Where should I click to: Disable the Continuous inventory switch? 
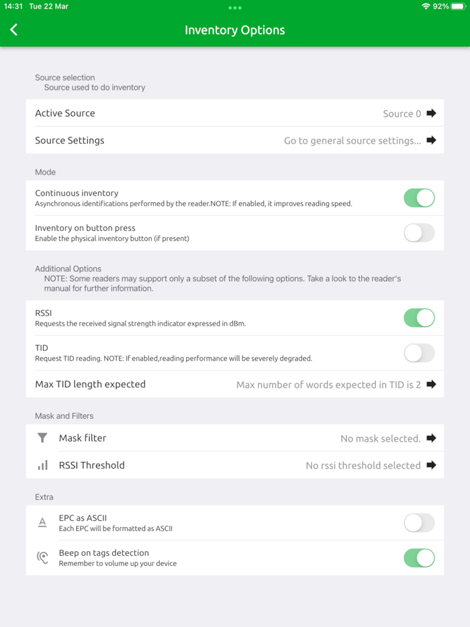tap(419, 198)
